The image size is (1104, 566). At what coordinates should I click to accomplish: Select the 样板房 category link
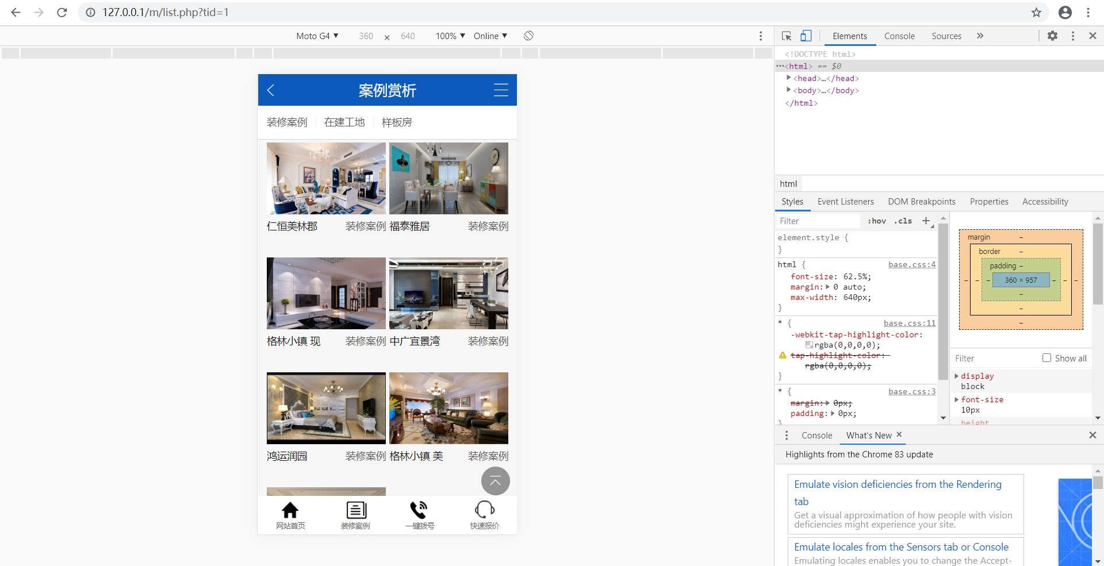397,122
